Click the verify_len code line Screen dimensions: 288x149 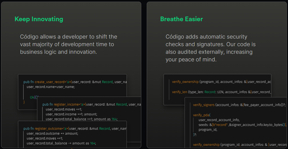click(x=221, y=92)
